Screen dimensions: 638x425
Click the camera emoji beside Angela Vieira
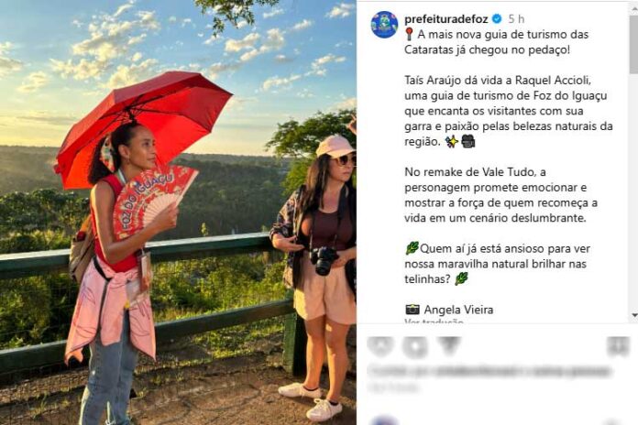point(412,310)
